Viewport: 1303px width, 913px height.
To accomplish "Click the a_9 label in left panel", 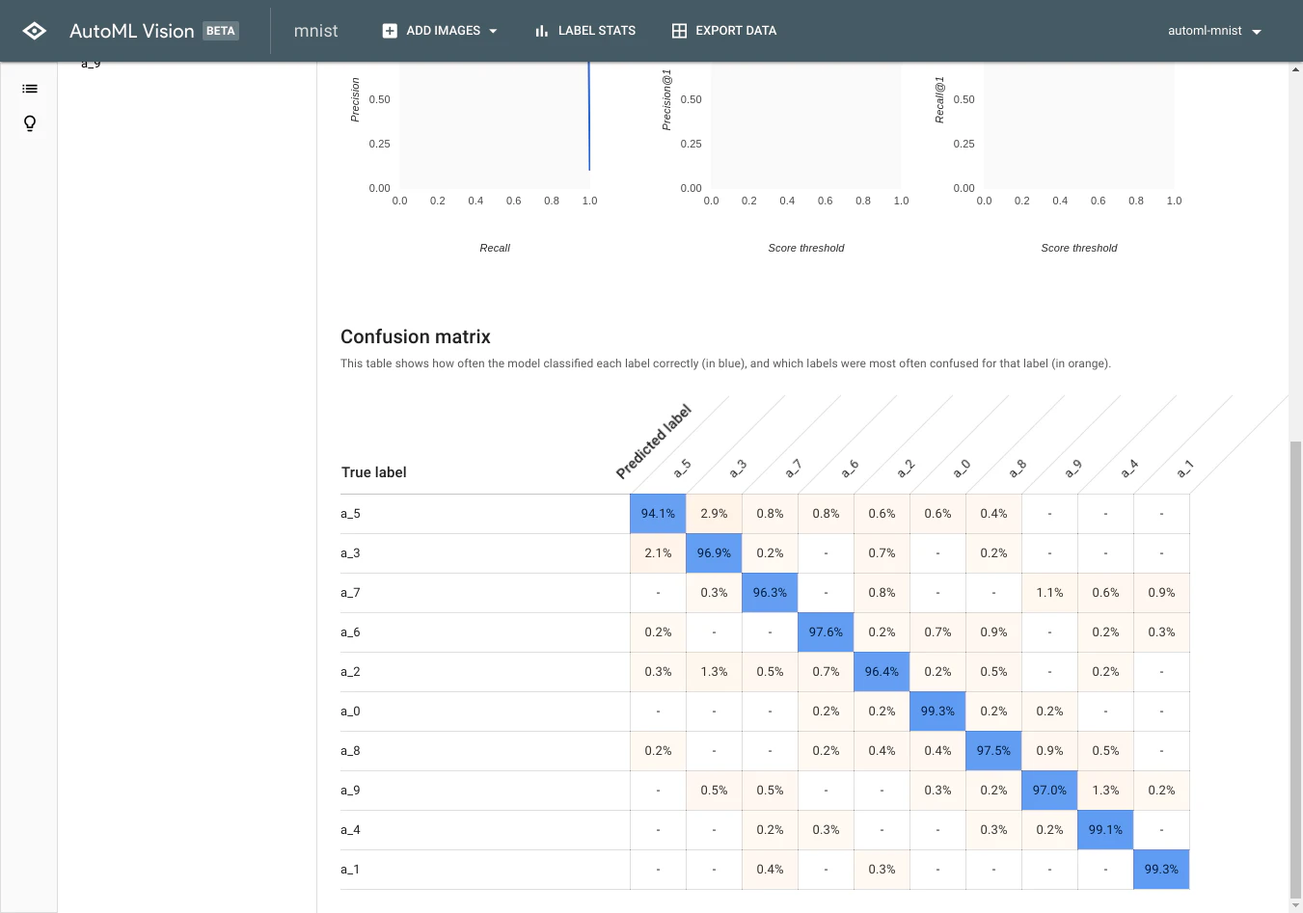I will [91, 64].
